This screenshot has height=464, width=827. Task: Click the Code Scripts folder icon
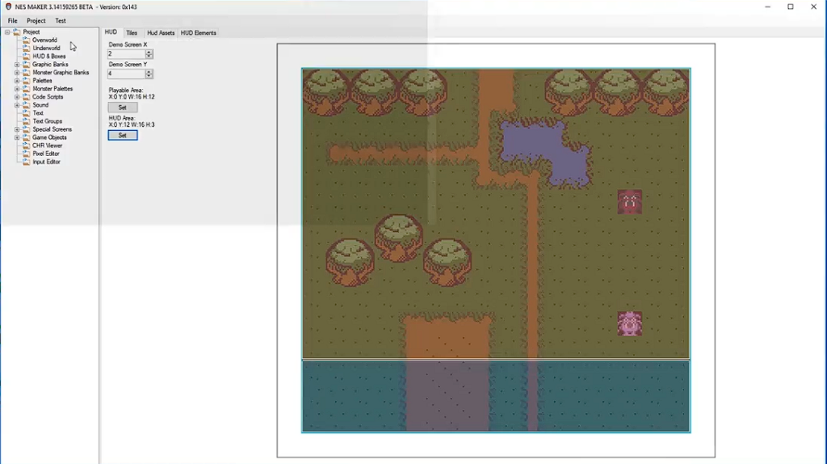click(x=26, y=97)
